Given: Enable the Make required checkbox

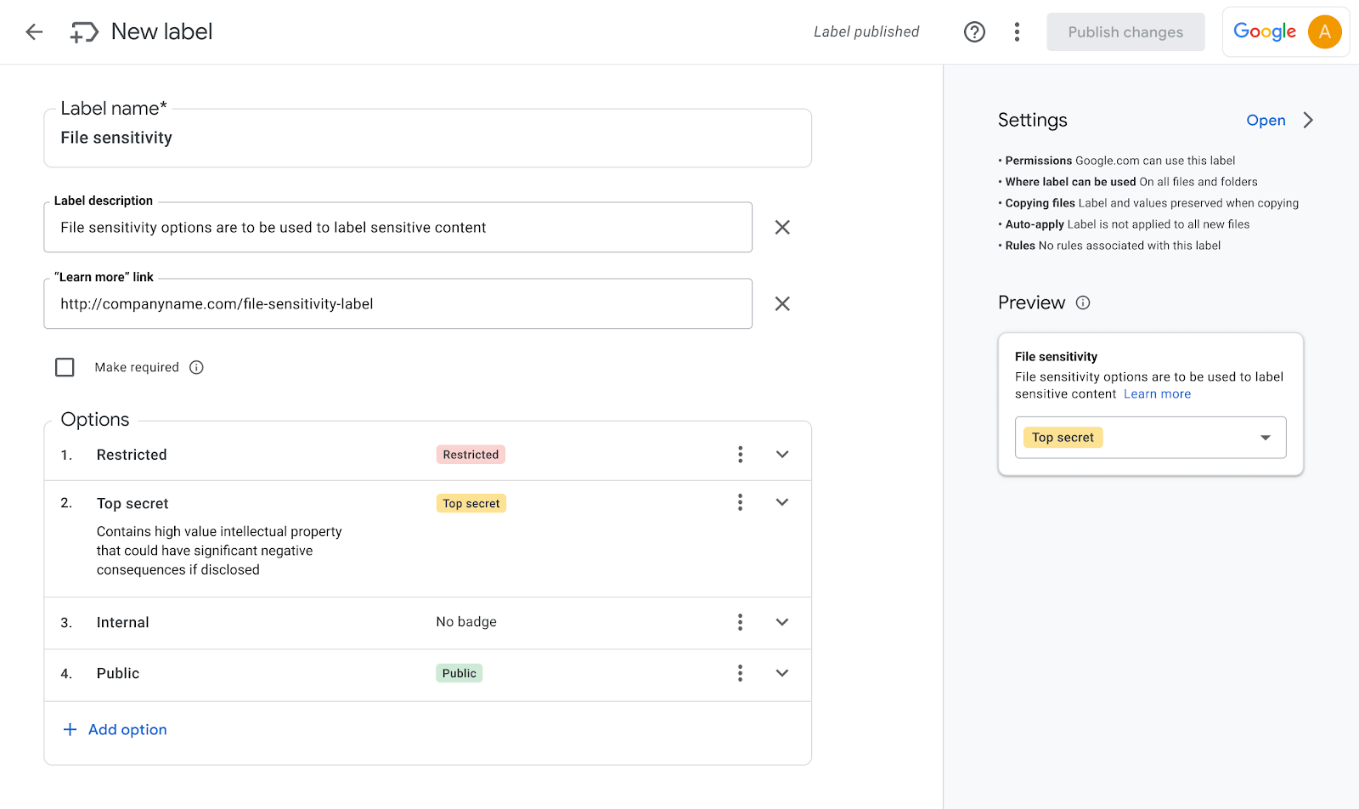Looking at the screenshot, I should click(x=65, y=366).
